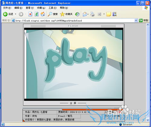The width and height of the screenshot is (151, 127).
Task: Open the 工具(T) menu
Action: (53, 8)
